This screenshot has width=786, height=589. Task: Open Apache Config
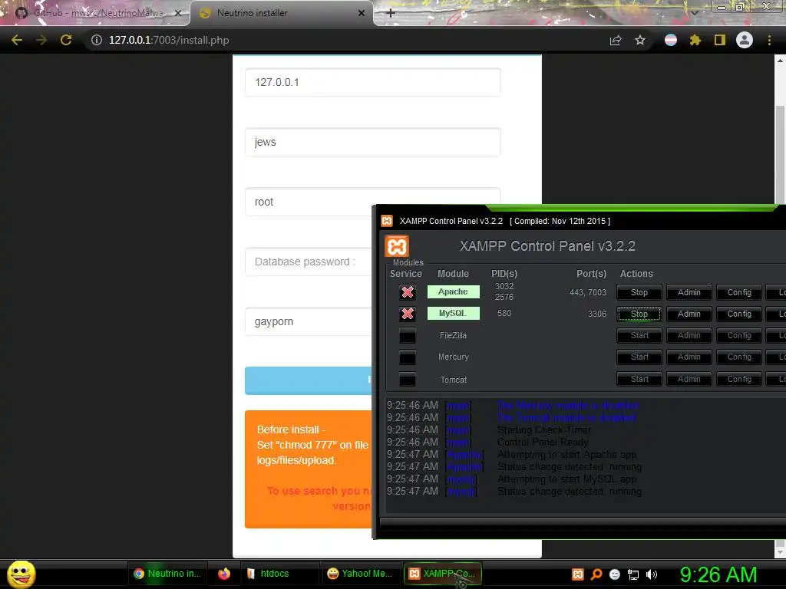(x=739, y=292)
